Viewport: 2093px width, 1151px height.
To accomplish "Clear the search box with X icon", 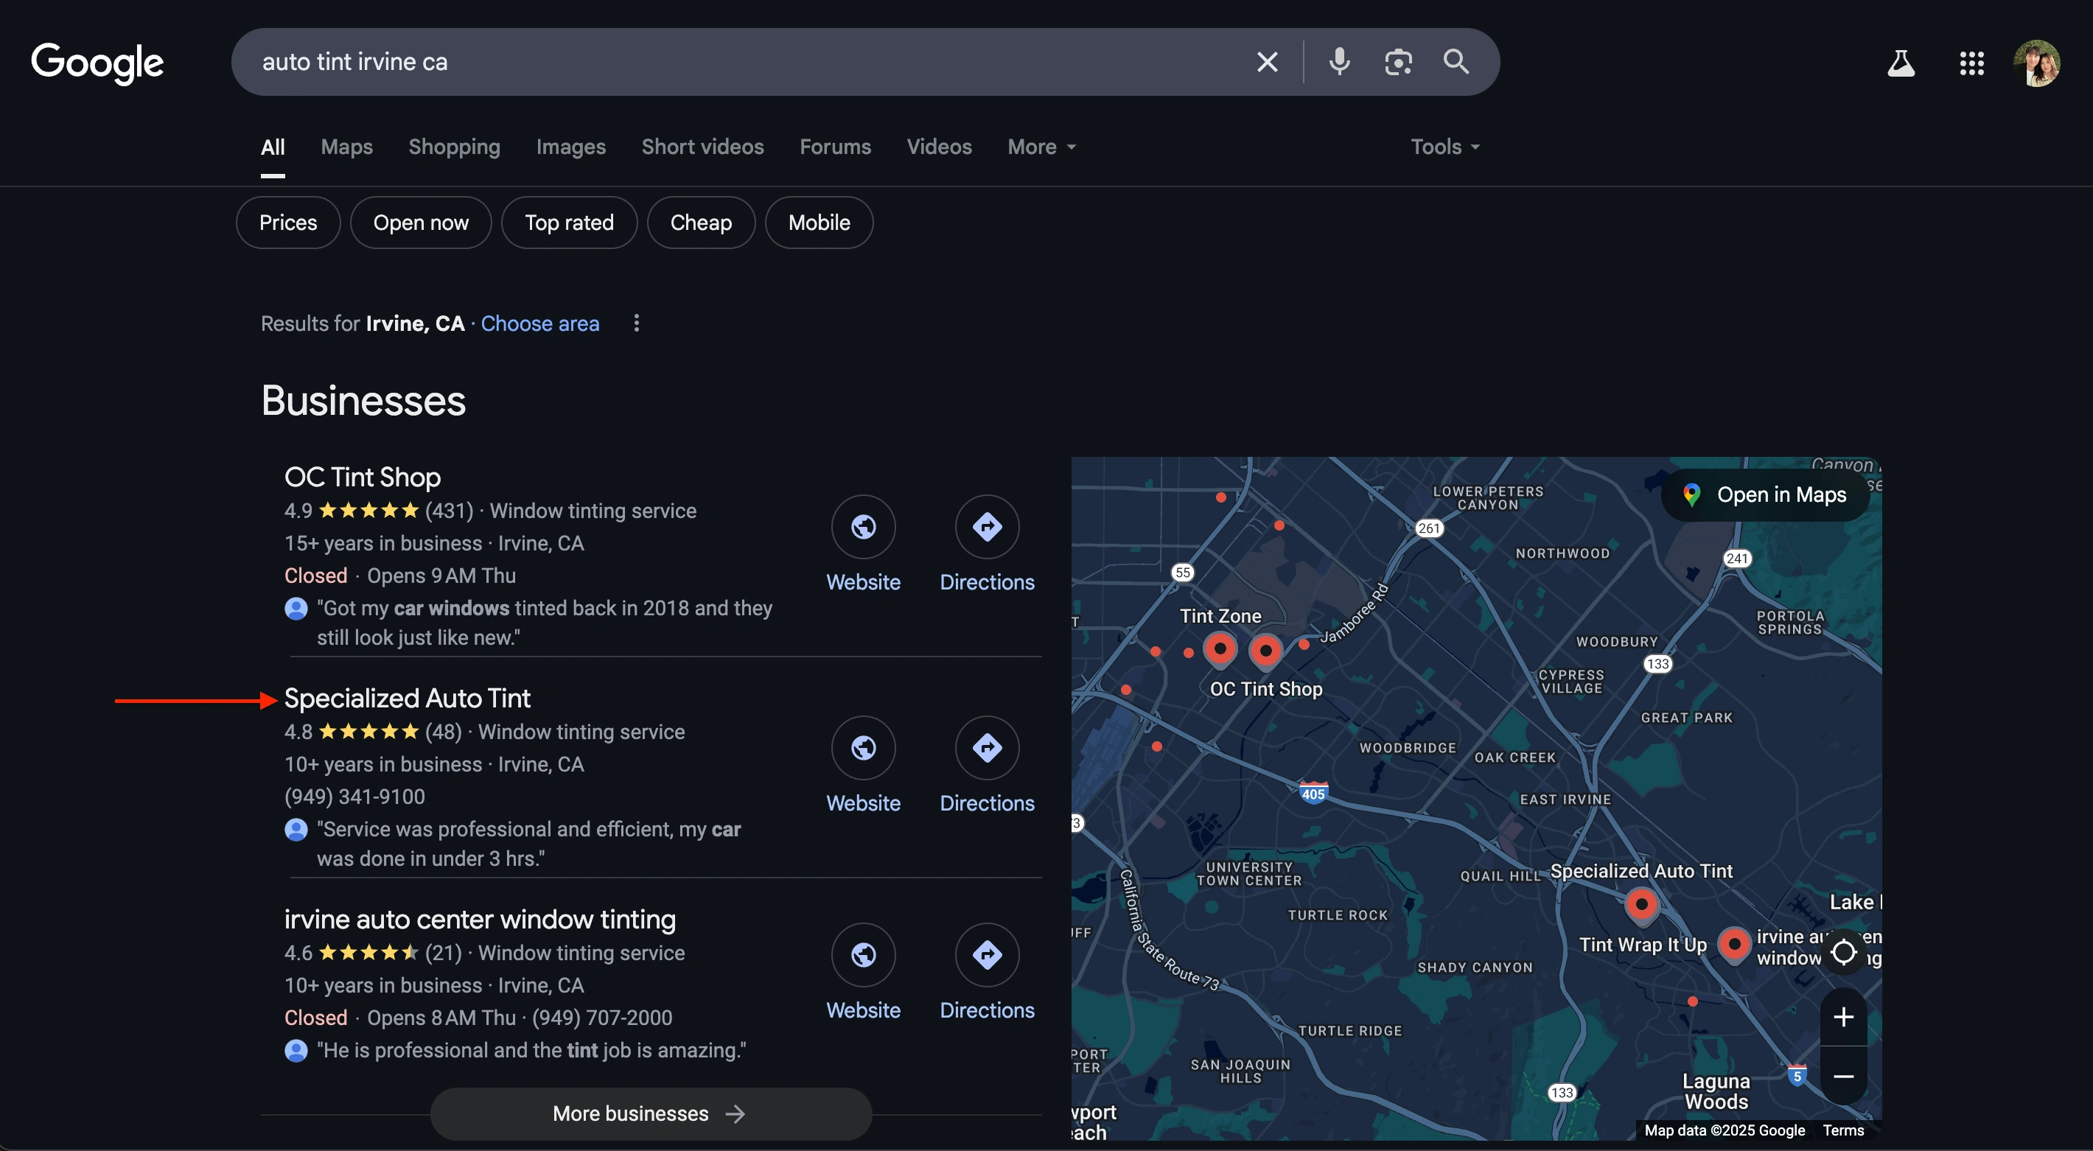I will [1267, 62].
